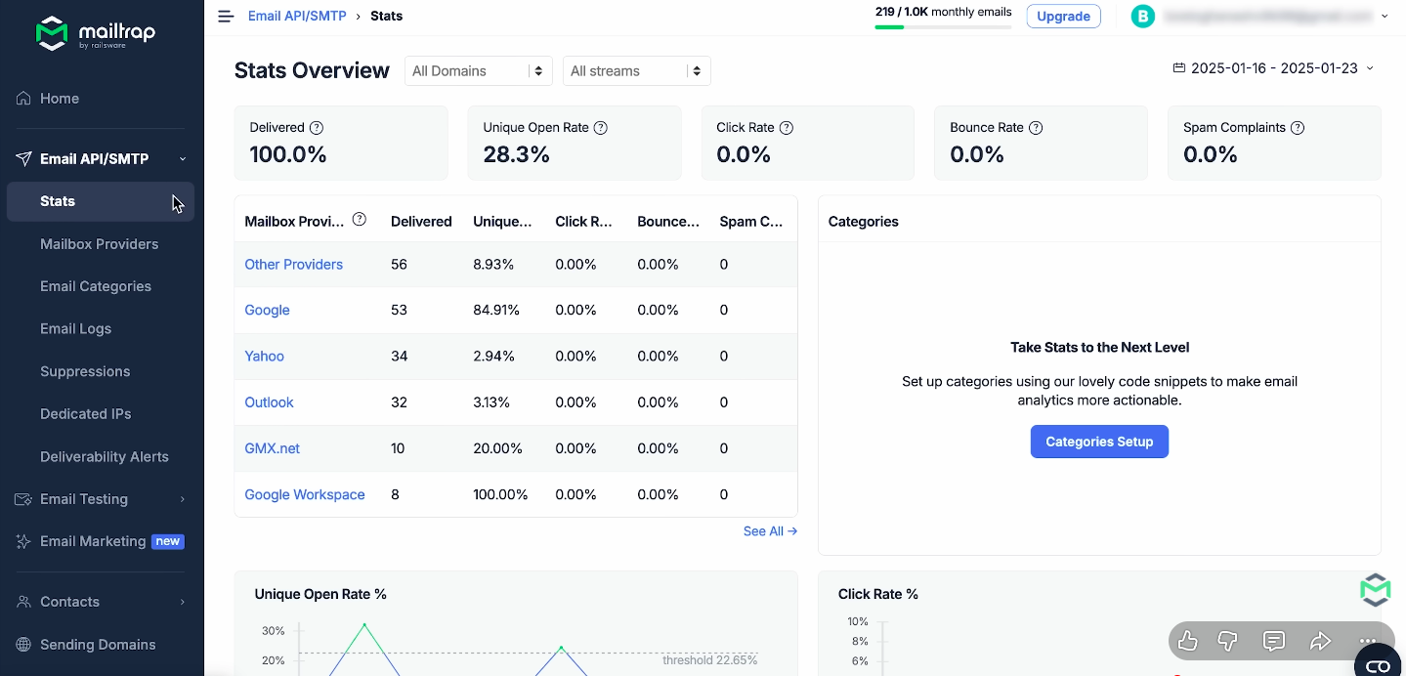Screen dimensions: 1406x676
Task: Click the Contacts people icon
Action: click(23, 602)
